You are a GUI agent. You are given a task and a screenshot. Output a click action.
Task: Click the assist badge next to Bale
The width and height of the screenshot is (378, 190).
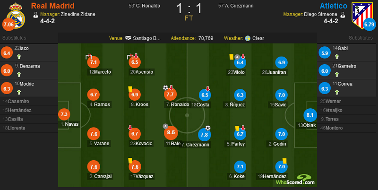click(165, 126)
